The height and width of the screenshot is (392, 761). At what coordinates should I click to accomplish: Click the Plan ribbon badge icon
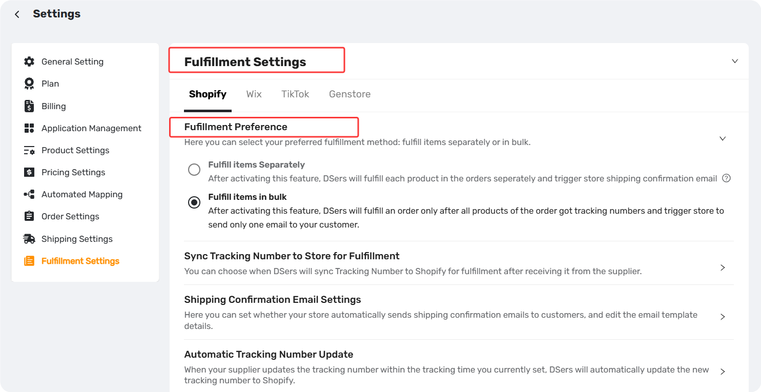pyautogui.click(x=29, y=84)
